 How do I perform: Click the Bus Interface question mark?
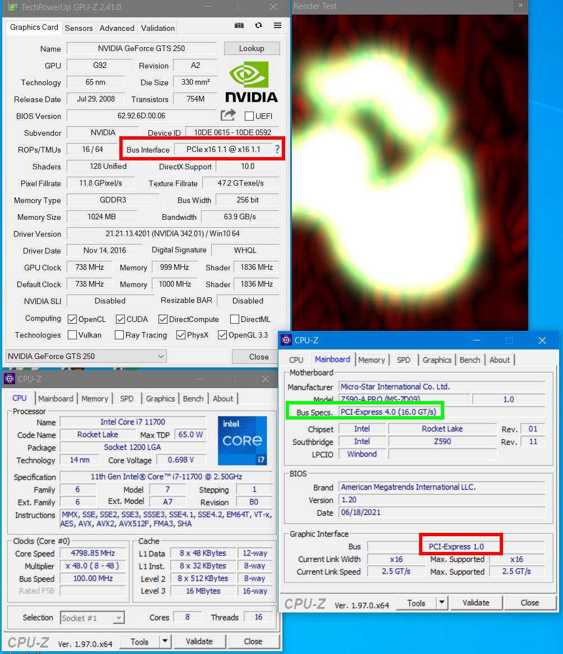277,149
